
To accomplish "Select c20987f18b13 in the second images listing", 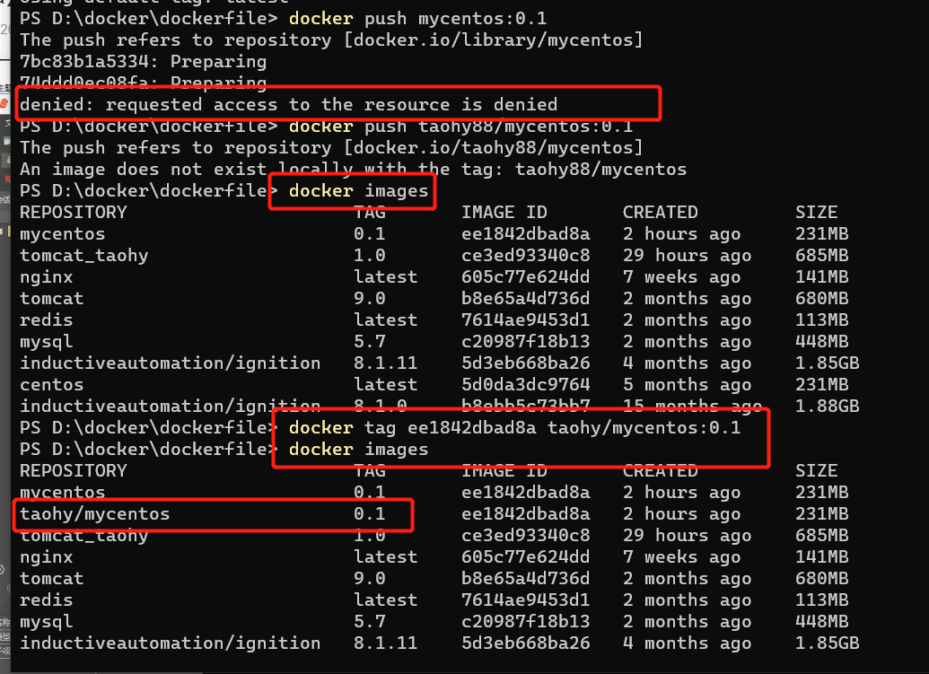I will [525, 622].
